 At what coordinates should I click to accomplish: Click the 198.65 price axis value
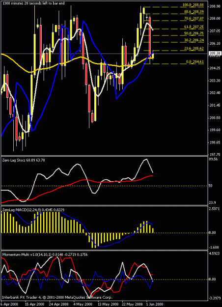point(214,142)
